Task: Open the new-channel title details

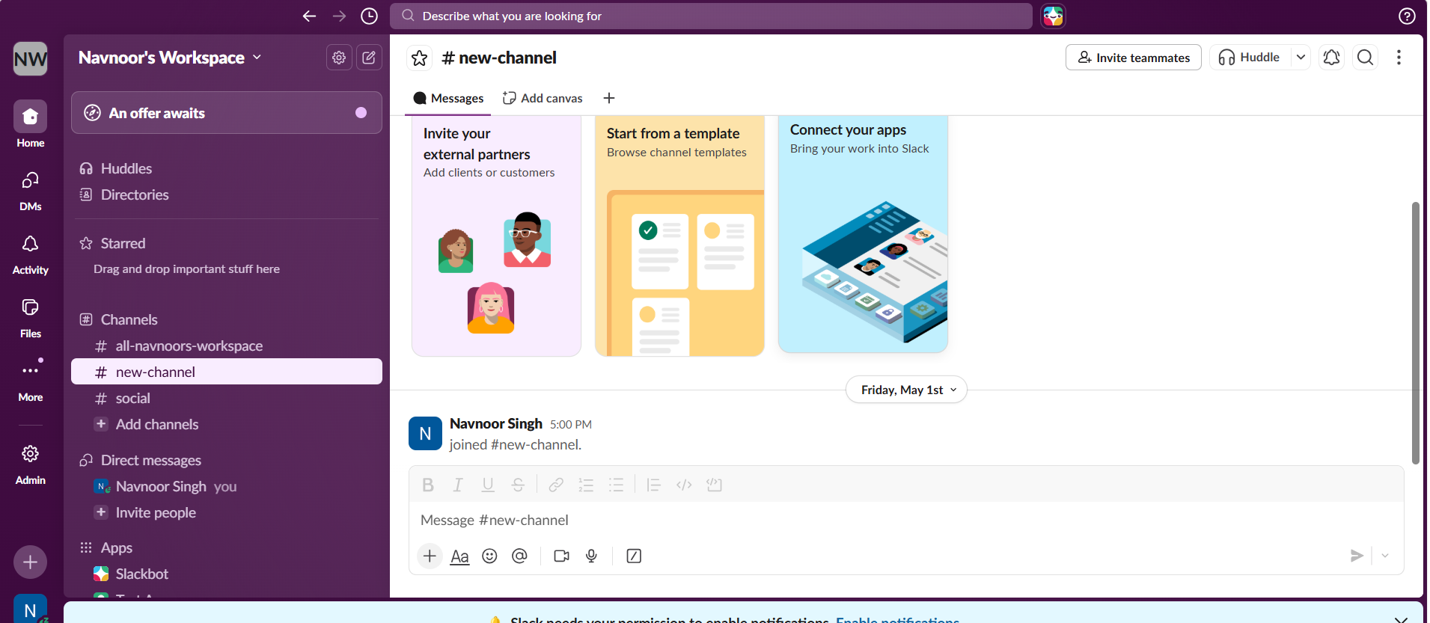Action: coord(499,58)
